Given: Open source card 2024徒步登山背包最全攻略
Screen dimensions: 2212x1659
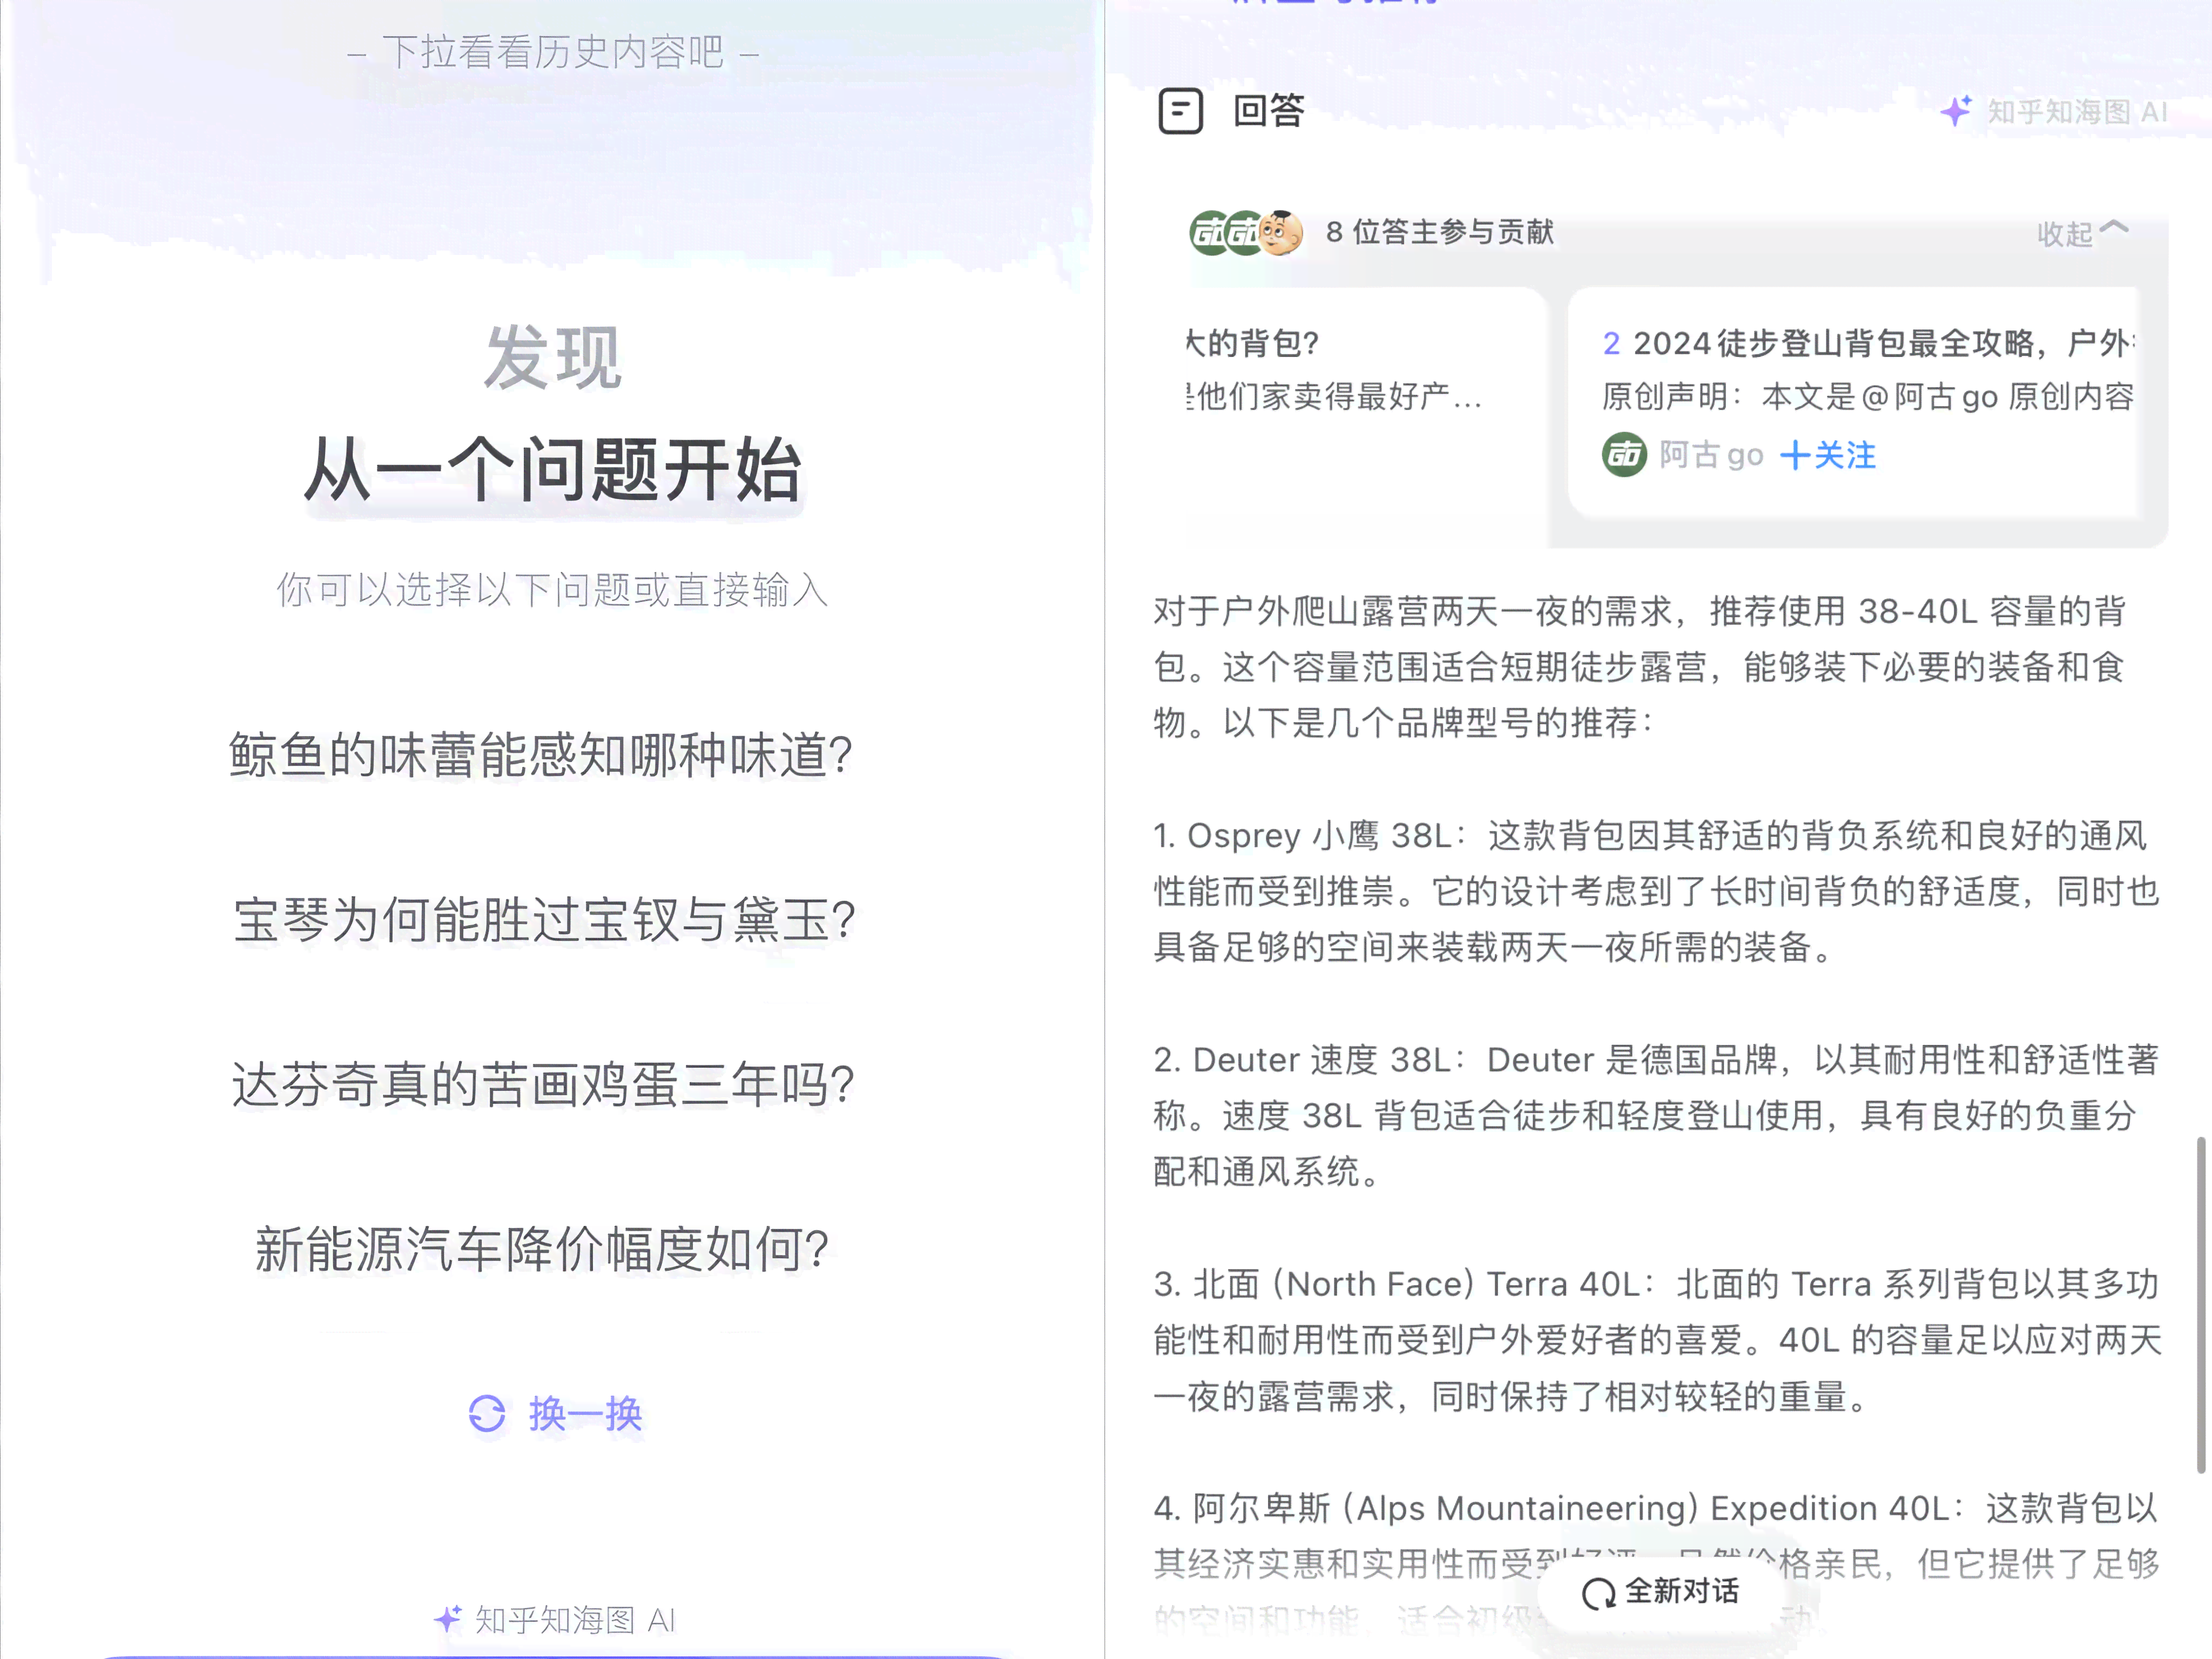Looking at the screenshot, I should pos(1853,402).
